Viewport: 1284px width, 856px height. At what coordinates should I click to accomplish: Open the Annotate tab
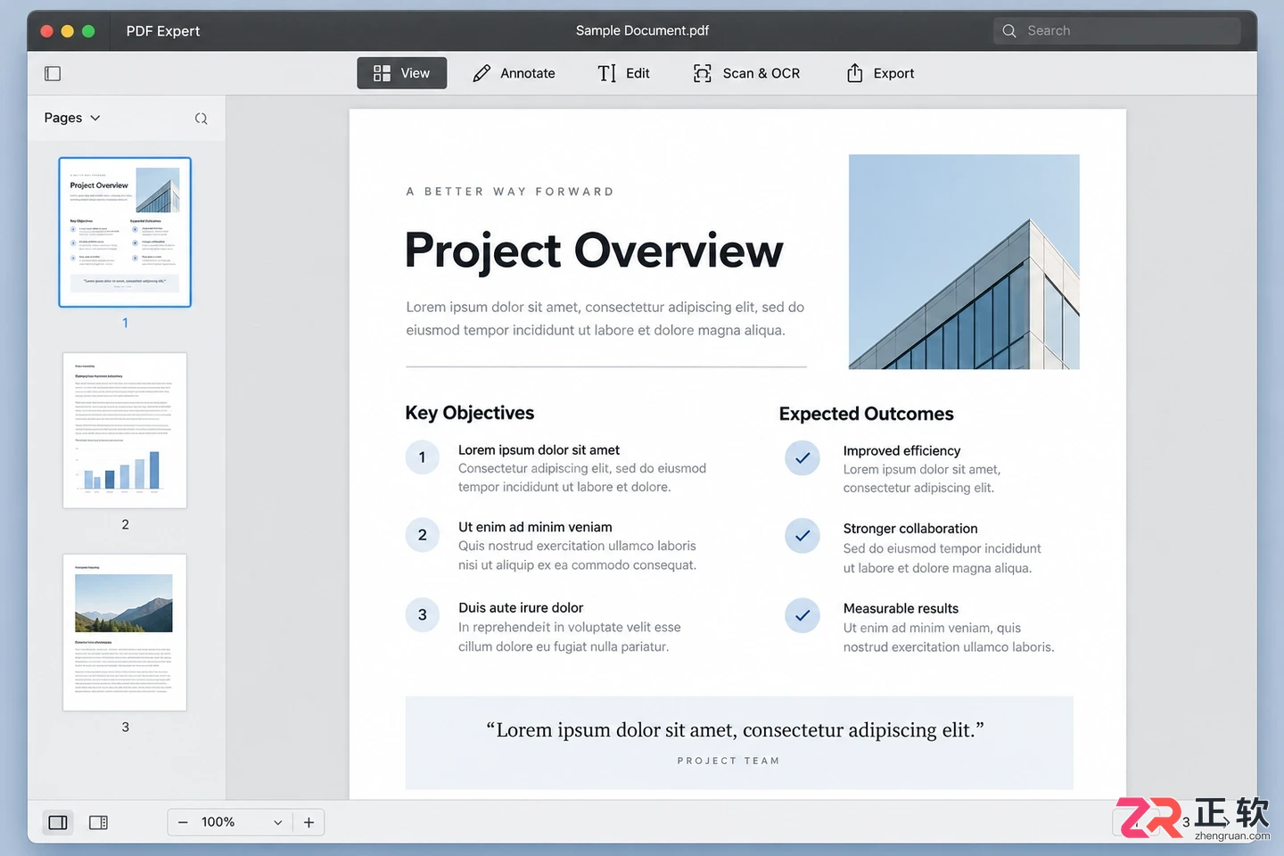pyautogui.click(x=514, y=73)
